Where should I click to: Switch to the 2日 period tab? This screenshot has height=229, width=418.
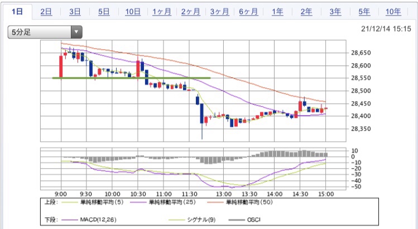coord(46,12)
